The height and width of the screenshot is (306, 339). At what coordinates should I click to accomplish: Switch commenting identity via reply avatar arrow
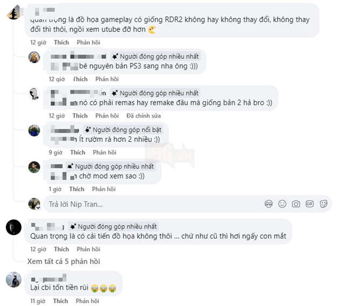point(38,207)
